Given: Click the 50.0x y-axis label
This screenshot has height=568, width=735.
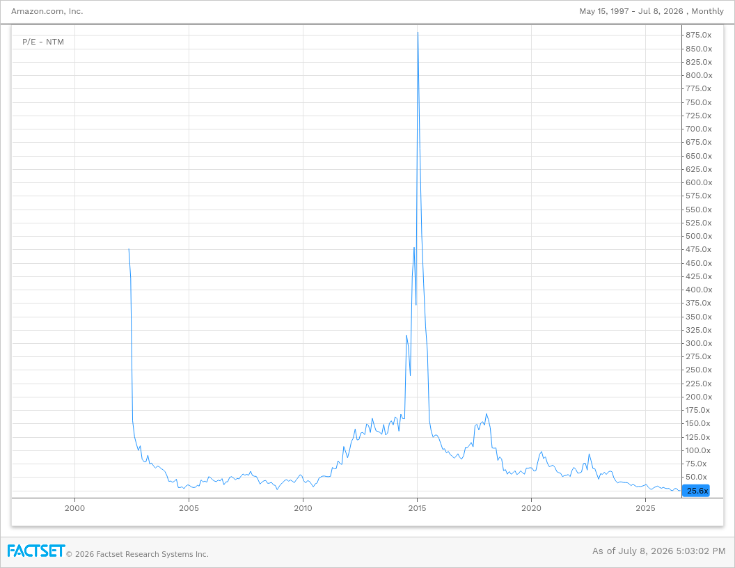Looking at the screenshot, I should [697, 477].
